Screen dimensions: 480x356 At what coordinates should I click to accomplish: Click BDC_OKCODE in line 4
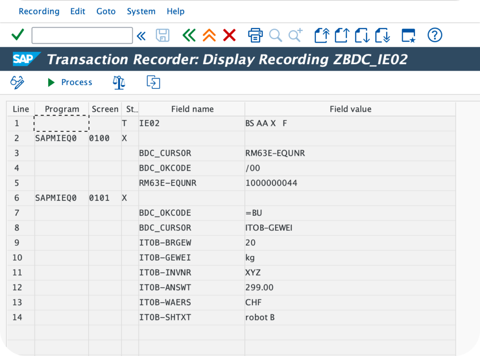point(192,168)
